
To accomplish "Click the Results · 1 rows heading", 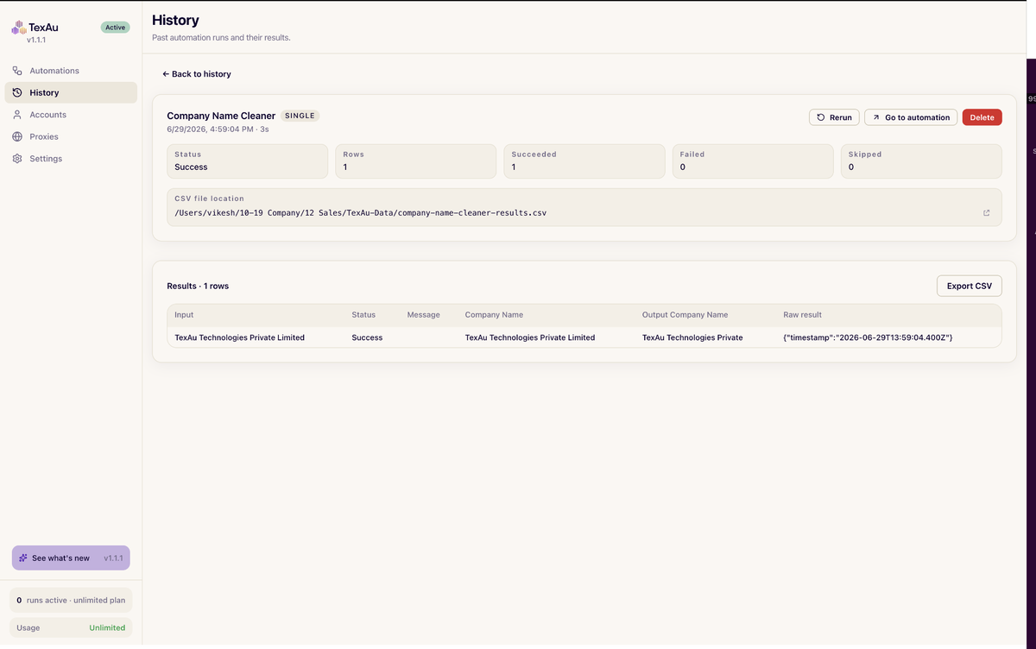I will (198, 286).
